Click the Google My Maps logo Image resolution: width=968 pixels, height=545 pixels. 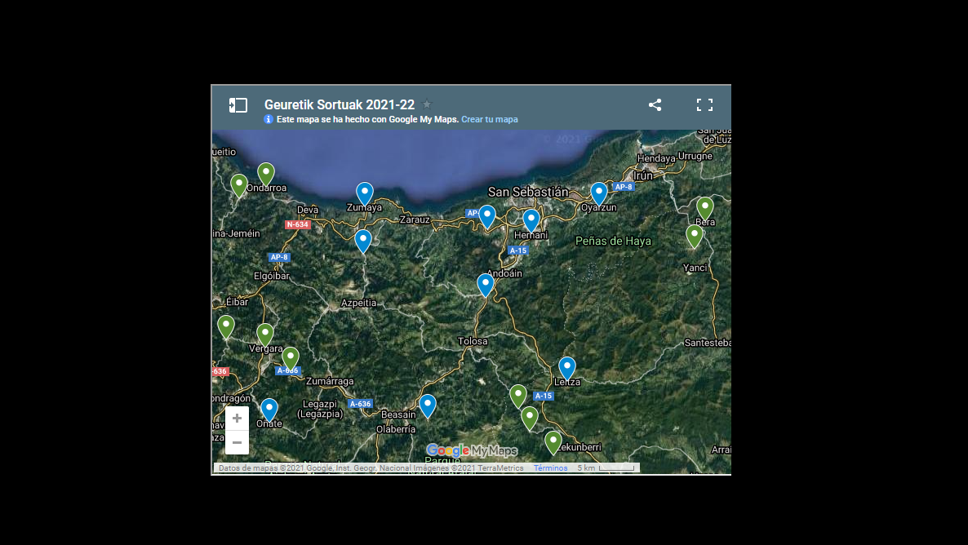[x=472, y=450]
